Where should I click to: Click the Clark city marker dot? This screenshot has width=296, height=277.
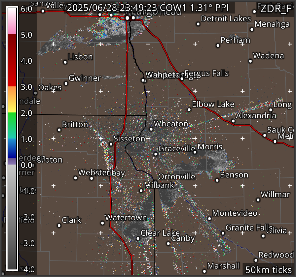tap(59, 226)
